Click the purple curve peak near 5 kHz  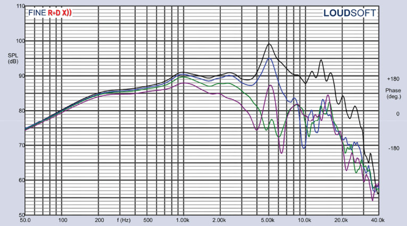click(x=270, y=85)
